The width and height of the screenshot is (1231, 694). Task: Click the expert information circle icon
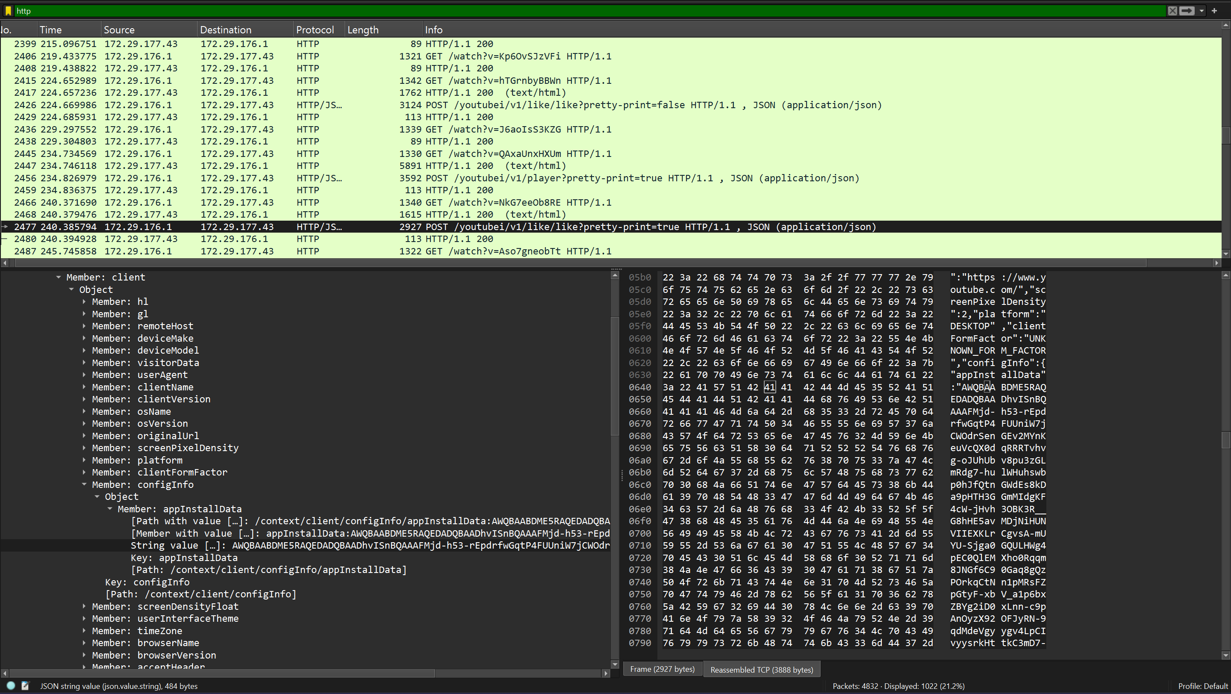pyautogui.click(x=11, y=686)
